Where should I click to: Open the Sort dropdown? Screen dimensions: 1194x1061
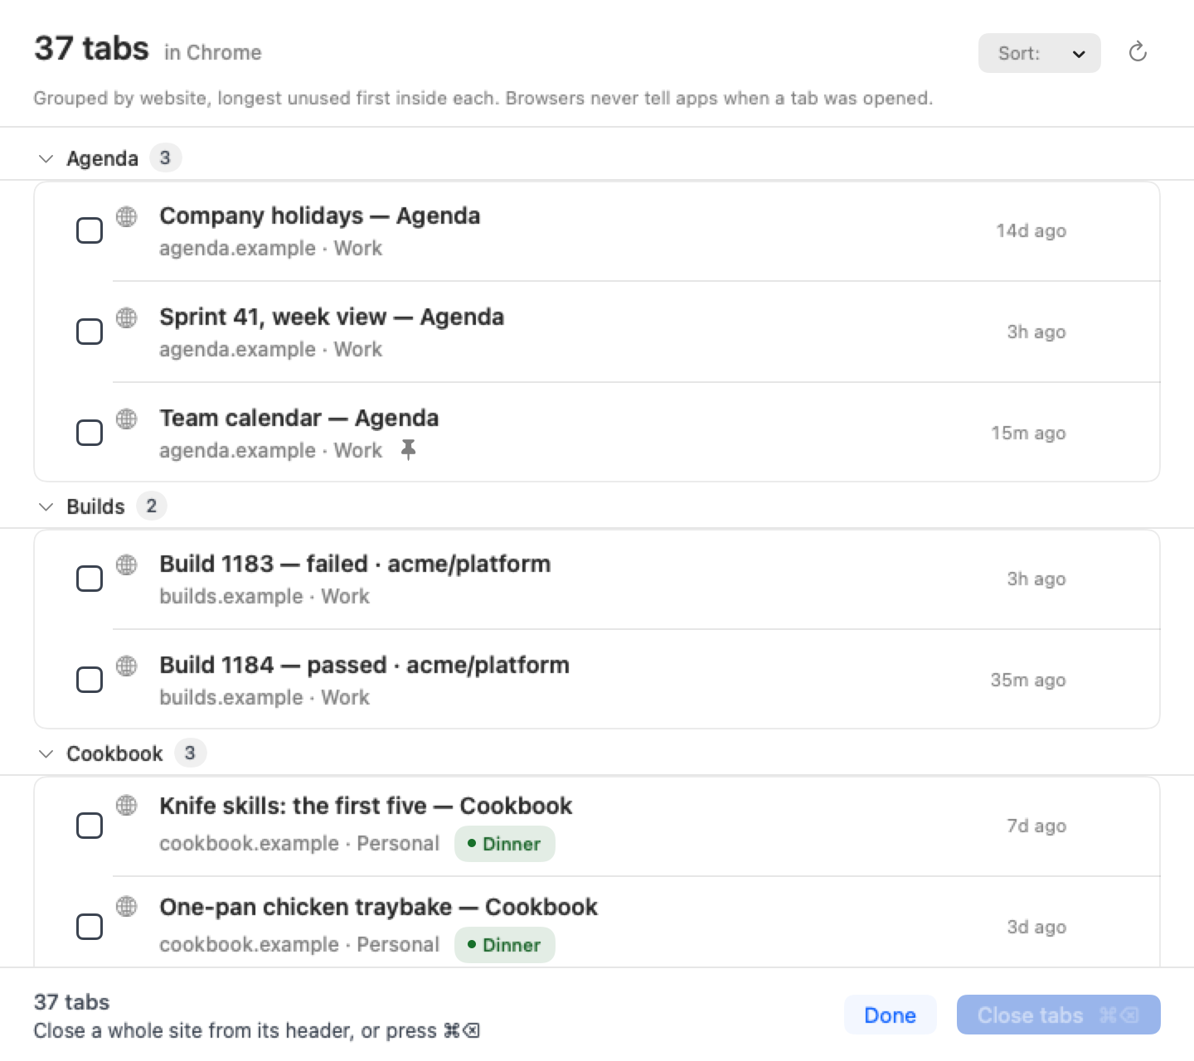pos(1040,53)
